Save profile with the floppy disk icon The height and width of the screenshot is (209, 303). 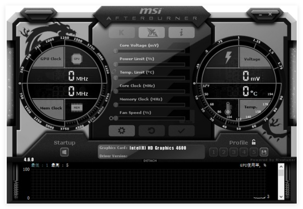[264, 152]
